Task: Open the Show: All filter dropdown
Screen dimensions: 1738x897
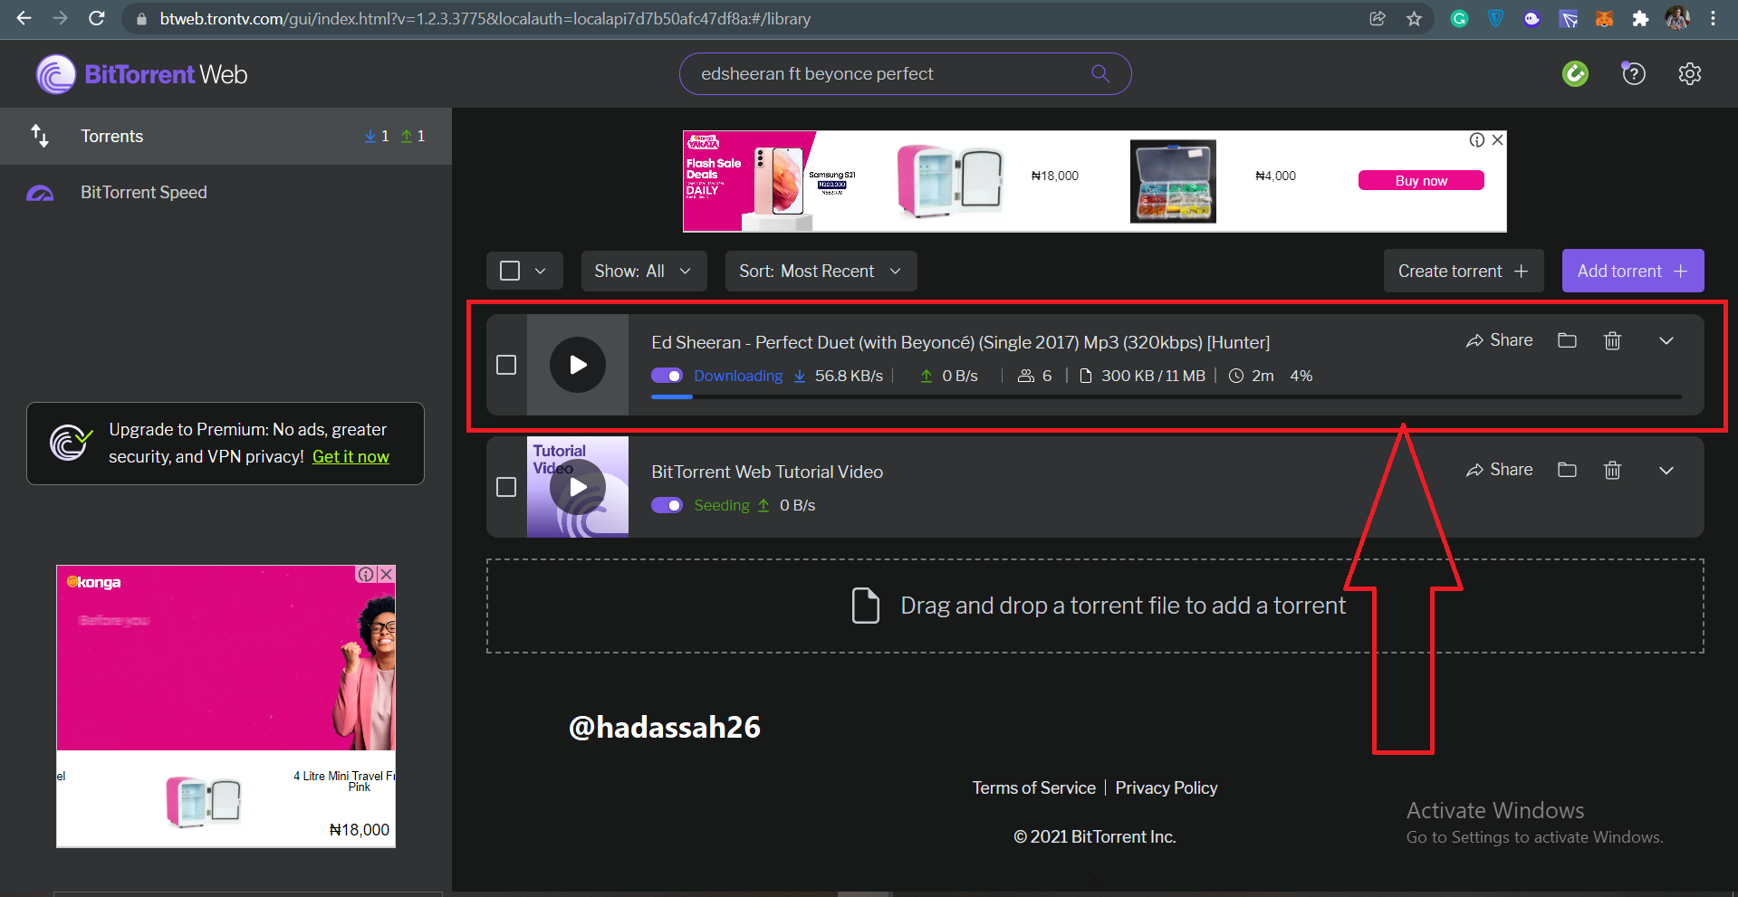Action: [x=644, y=271]
